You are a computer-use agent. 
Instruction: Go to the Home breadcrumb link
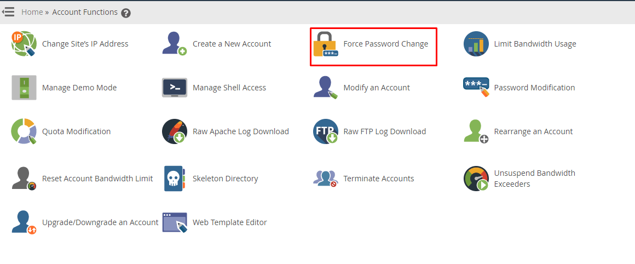(x=32, y=12)
